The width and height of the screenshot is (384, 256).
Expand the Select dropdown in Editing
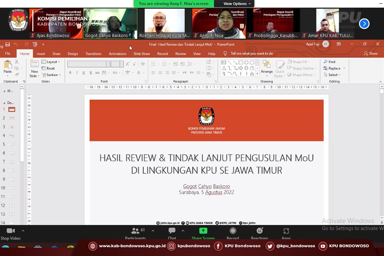(x=332, y=75)
